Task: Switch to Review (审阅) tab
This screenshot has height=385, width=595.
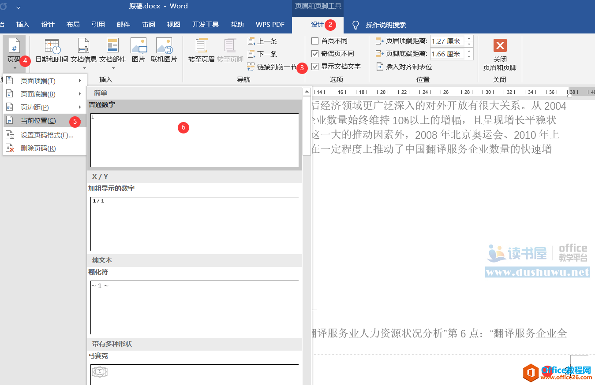Action: pos(149,25)
